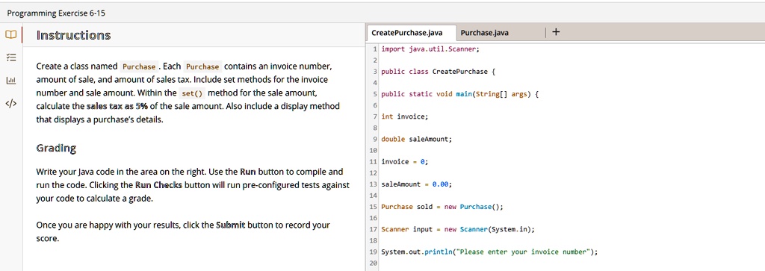This screenshot has height=271, width=765.
Task: Place cursor on 'public class CreatePurchase' line
Action: 438,72
